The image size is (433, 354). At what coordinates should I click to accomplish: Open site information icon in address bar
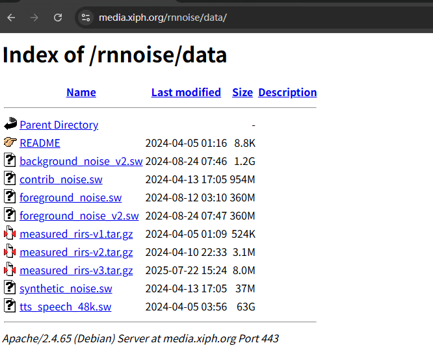point(85,18)
